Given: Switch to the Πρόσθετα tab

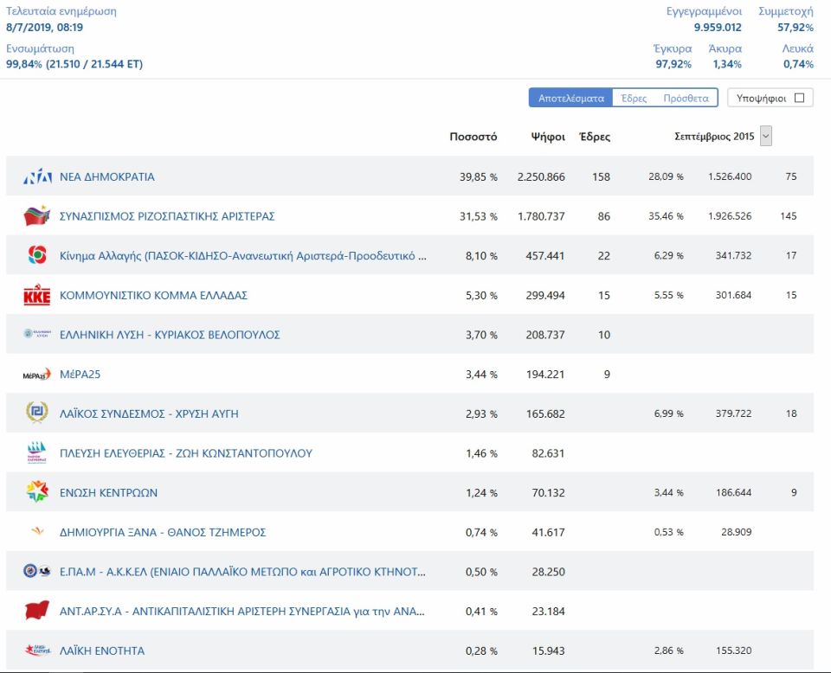Looking at the screenshot, I should coord(686,98).
